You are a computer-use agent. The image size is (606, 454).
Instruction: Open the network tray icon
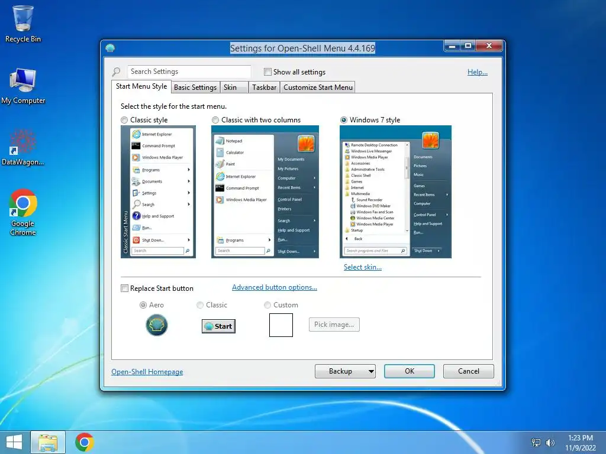tap(536, 442)
